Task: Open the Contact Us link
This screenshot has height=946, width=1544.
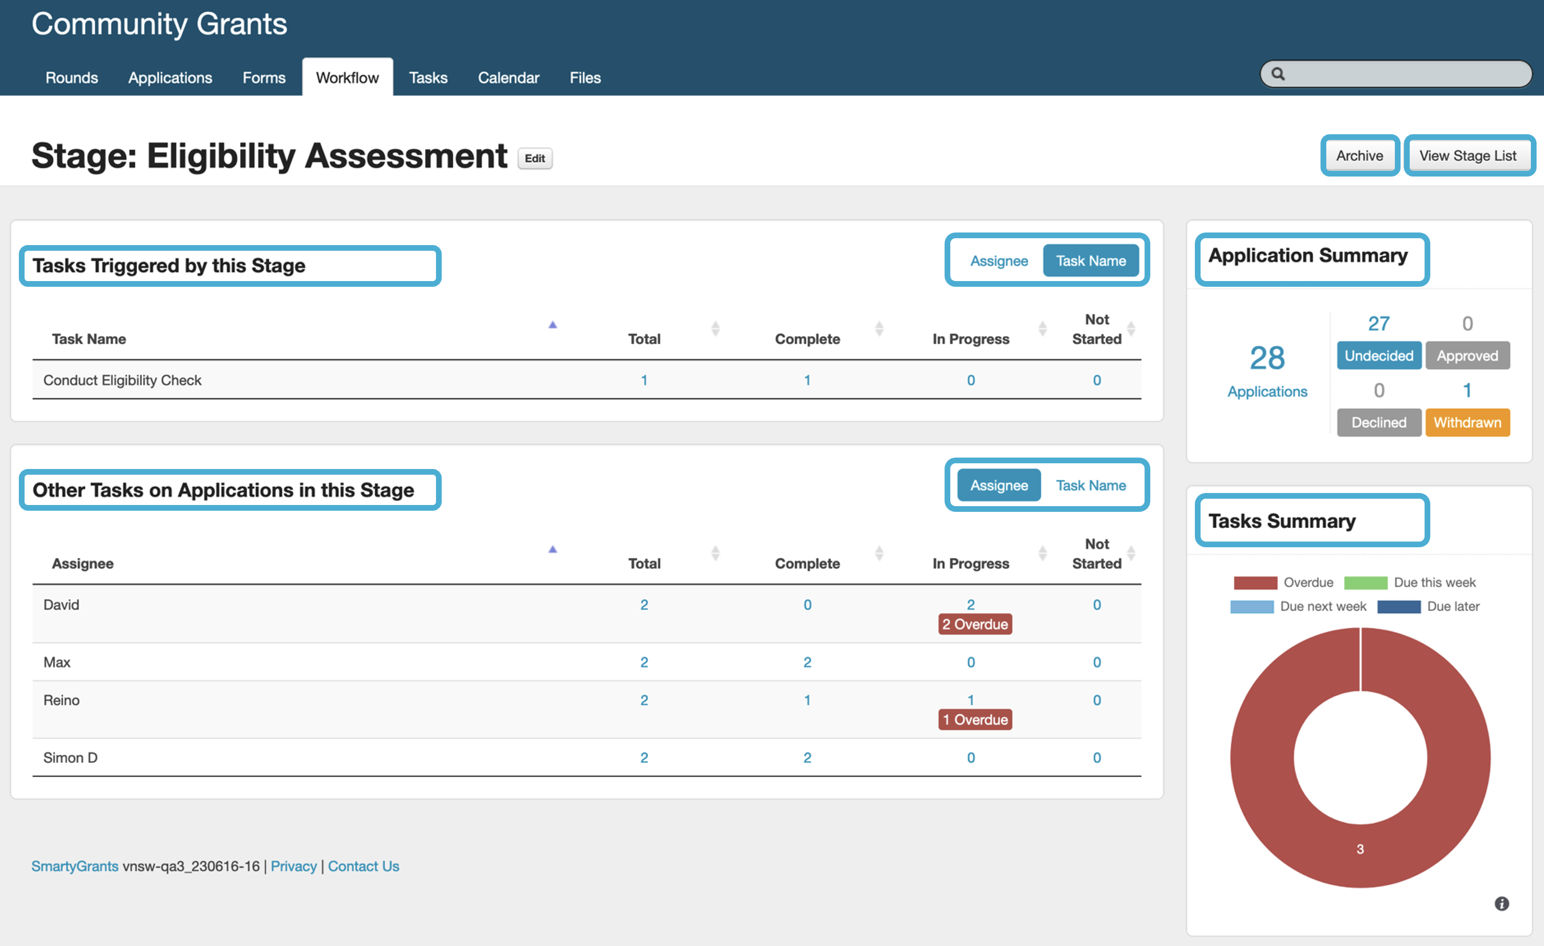Action: pos(363,866)
